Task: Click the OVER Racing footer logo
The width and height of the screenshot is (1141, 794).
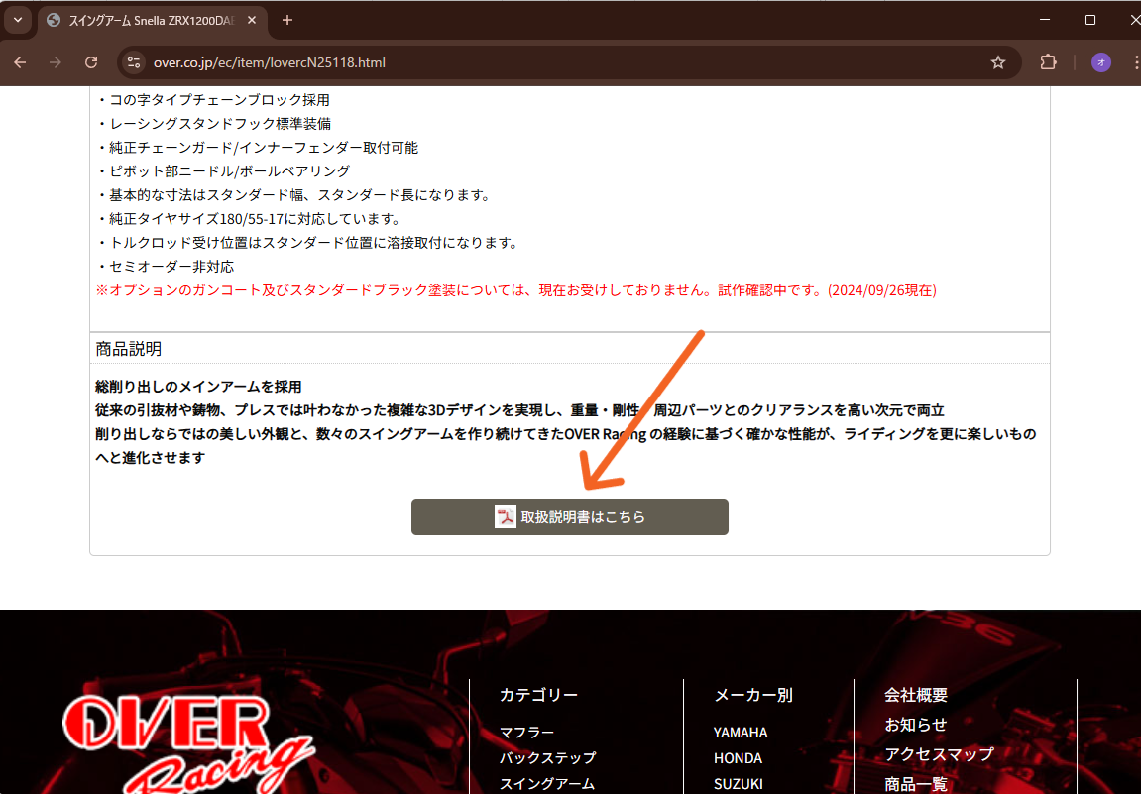Action: coord(189,743)
